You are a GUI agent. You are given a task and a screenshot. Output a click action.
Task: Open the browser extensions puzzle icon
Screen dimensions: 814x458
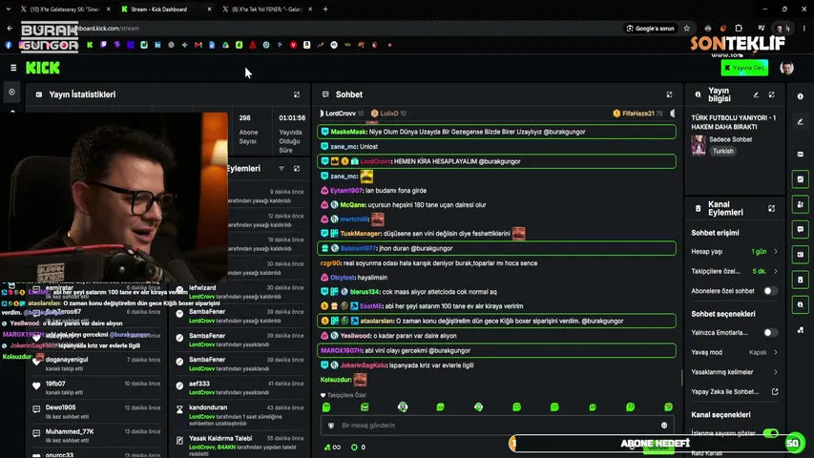pyautogui.click(x=739, y=28)
